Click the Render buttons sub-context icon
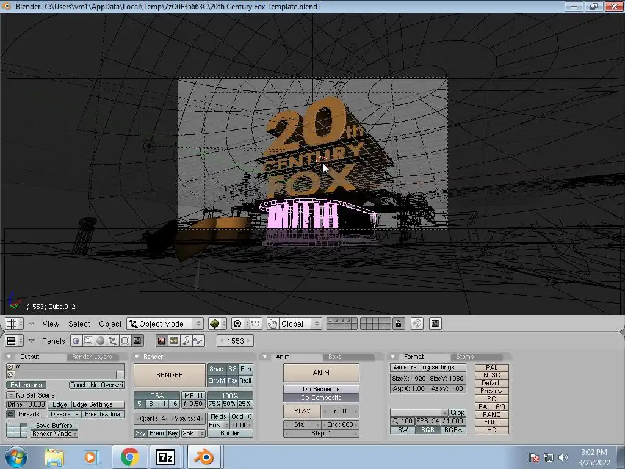Screen dimensions: 625x469 pos(161,341)
